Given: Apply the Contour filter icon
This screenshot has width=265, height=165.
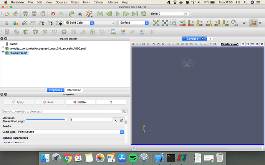Looking at the screenshot, I should coord(16,32).
